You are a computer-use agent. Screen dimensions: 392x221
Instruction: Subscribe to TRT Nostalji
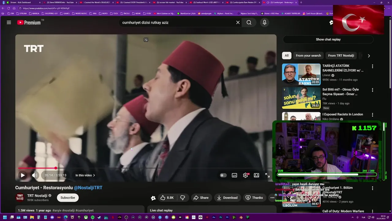(68, 198)
